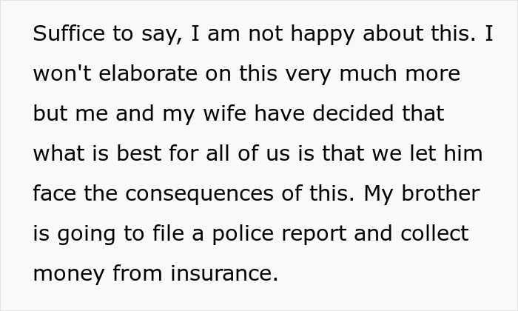The height and width of the screenshot is (311, 518).
Task: Click the word "won't" starting second line
Action: click(57, 75)
